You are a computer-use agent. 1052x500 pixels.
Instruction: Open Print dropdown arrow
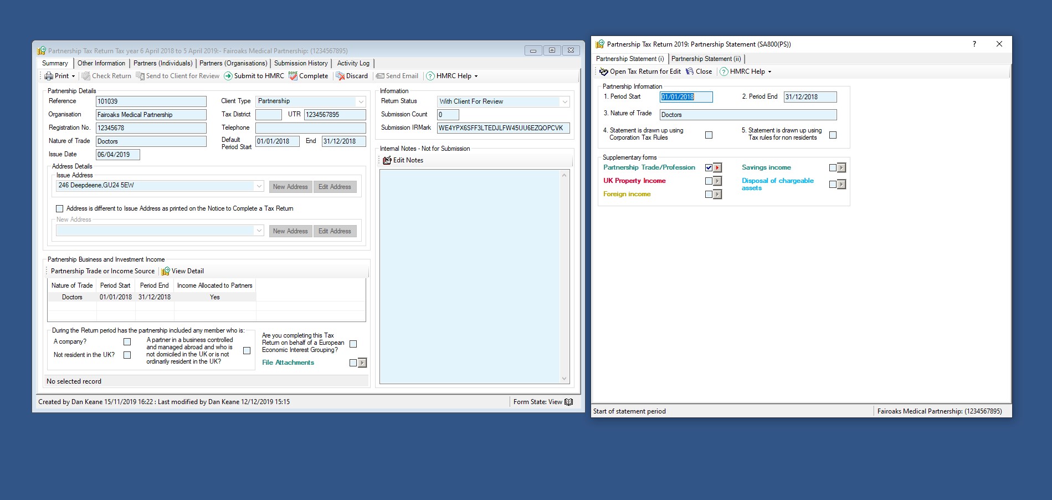pos(73,76)
